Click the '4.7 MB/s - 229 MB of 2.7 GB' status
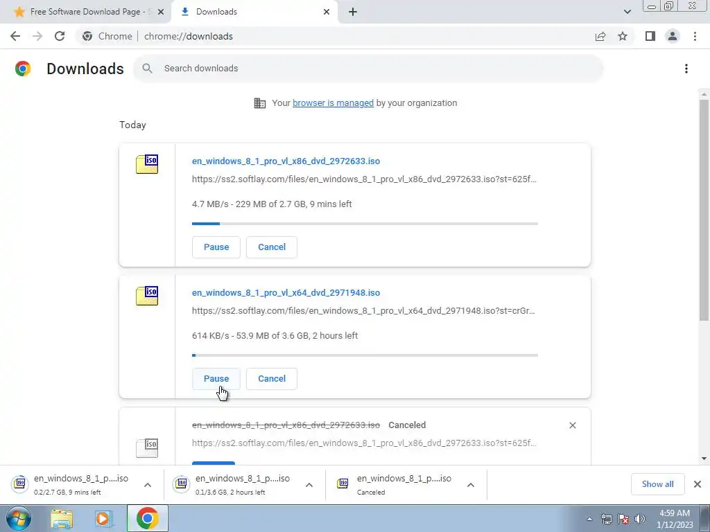The width and height of the screenshot is (710, 532). (272, 204)
